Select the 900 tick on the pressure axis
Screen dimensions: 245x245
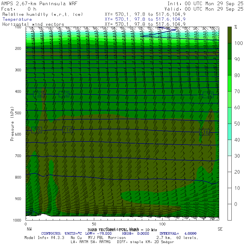click(18, 199)
